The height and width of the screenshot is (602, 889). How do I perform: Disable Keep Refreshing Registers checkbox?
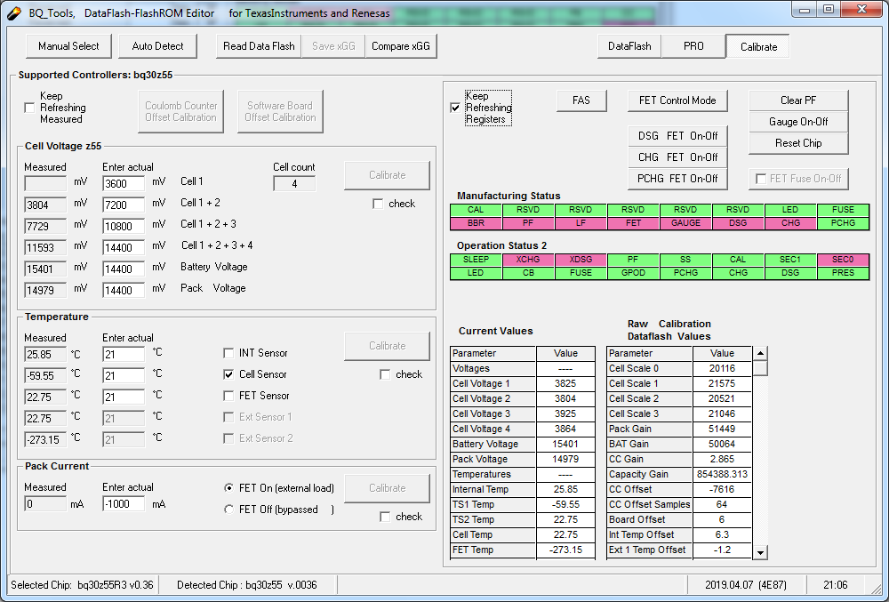tap(455, 108)
